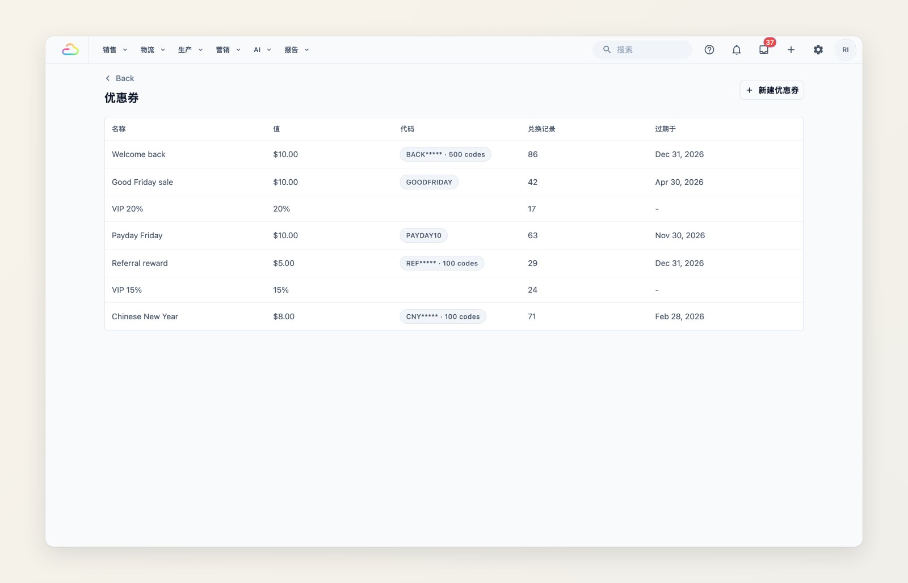Go Back to previous page

pos(120,78)
